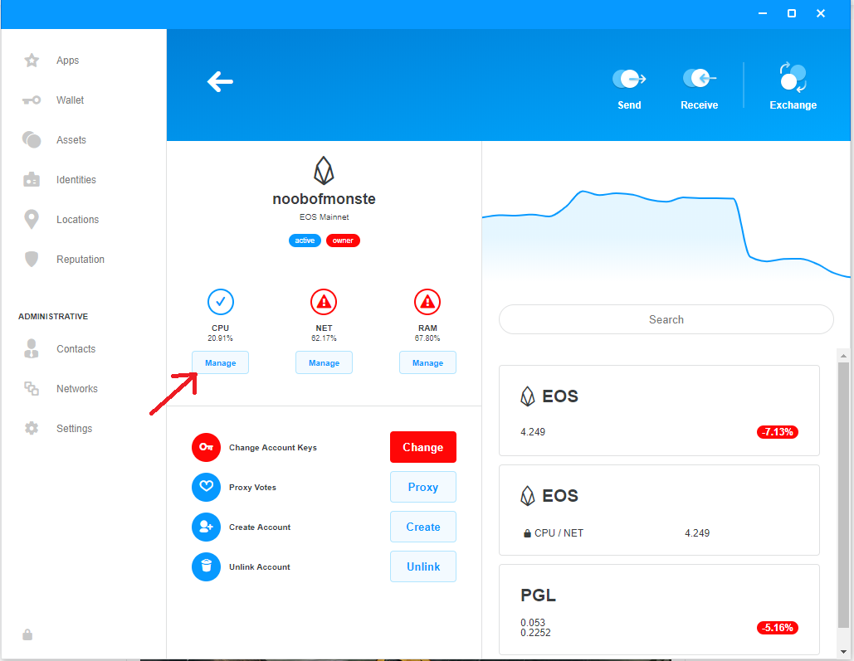Click scrollbar up arrow in token list
Viewport: 854px width, 661px height.
pyautogui.click(x=843, y=356)
